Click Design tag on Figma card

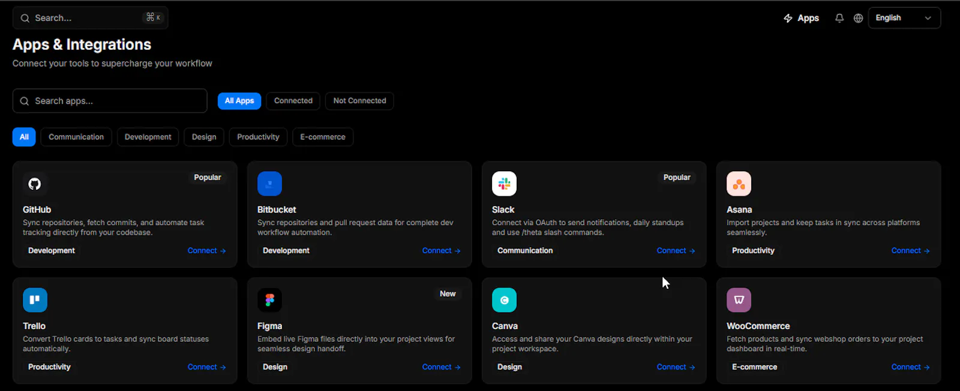[x=275, y=367]
